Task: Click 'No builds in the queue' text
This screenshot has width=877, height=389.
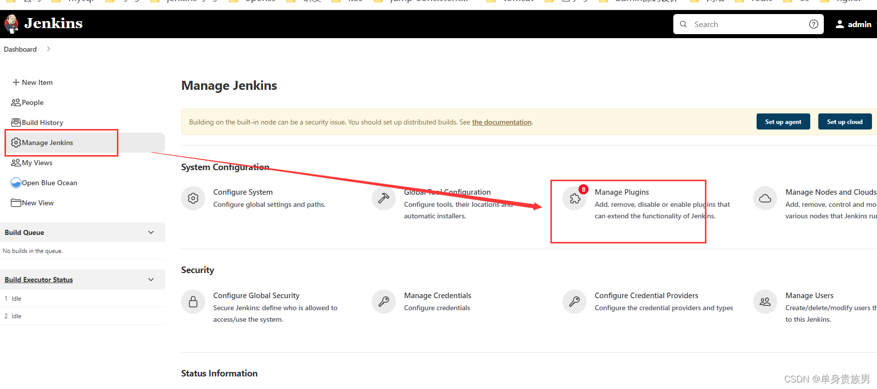Action: coord(33,251)
